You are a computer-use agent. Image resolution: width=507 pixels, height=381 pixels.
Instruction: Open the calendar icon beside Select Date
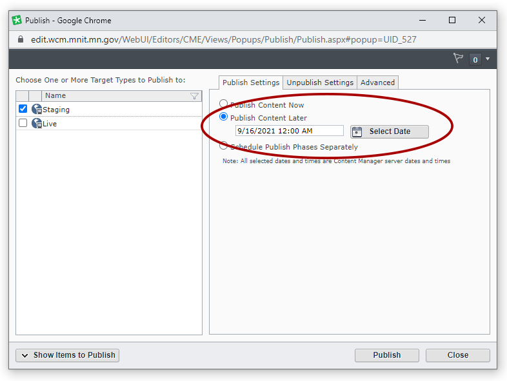[357, 132]
